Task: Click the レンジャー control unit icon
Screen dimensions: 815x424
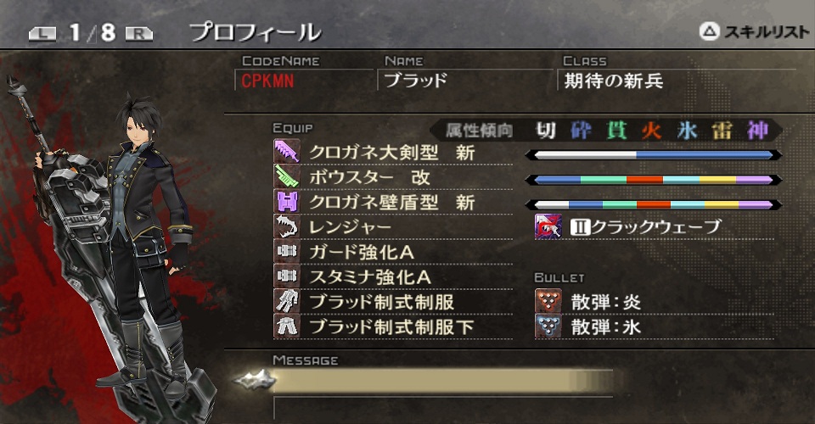Action: pyautogui.click(x=287, y=226)
